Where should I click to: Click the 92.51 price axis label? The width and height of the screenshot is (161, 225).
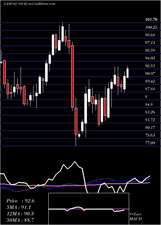[150, 66]
